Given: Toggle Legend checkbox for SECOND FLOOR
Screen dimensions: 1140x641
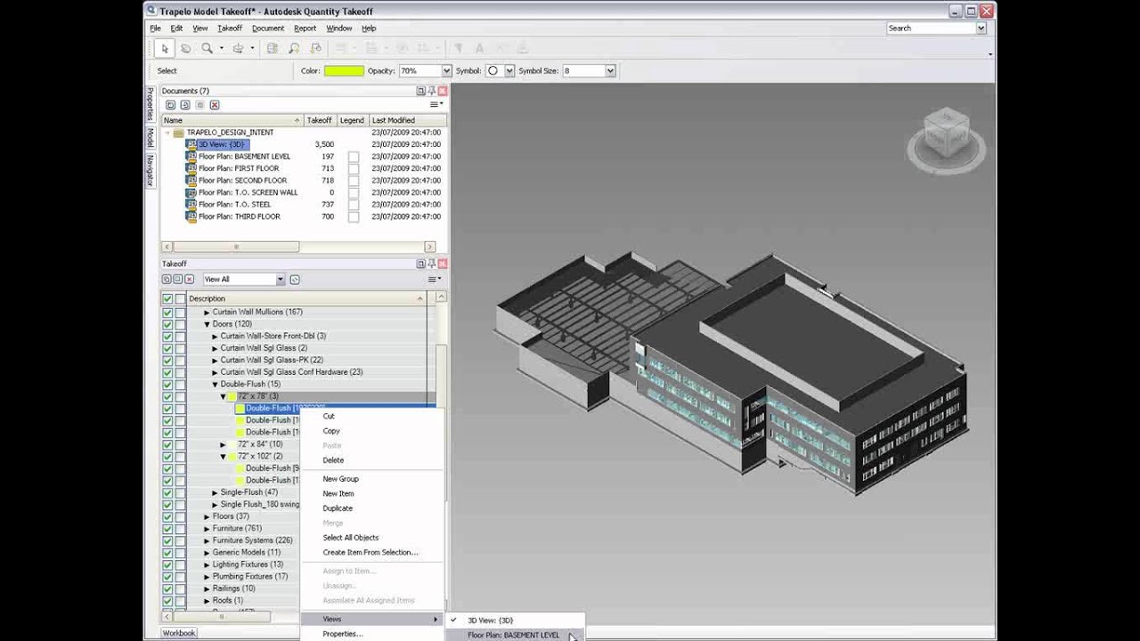Looking at the screenshot, I should tap(354, 181).
